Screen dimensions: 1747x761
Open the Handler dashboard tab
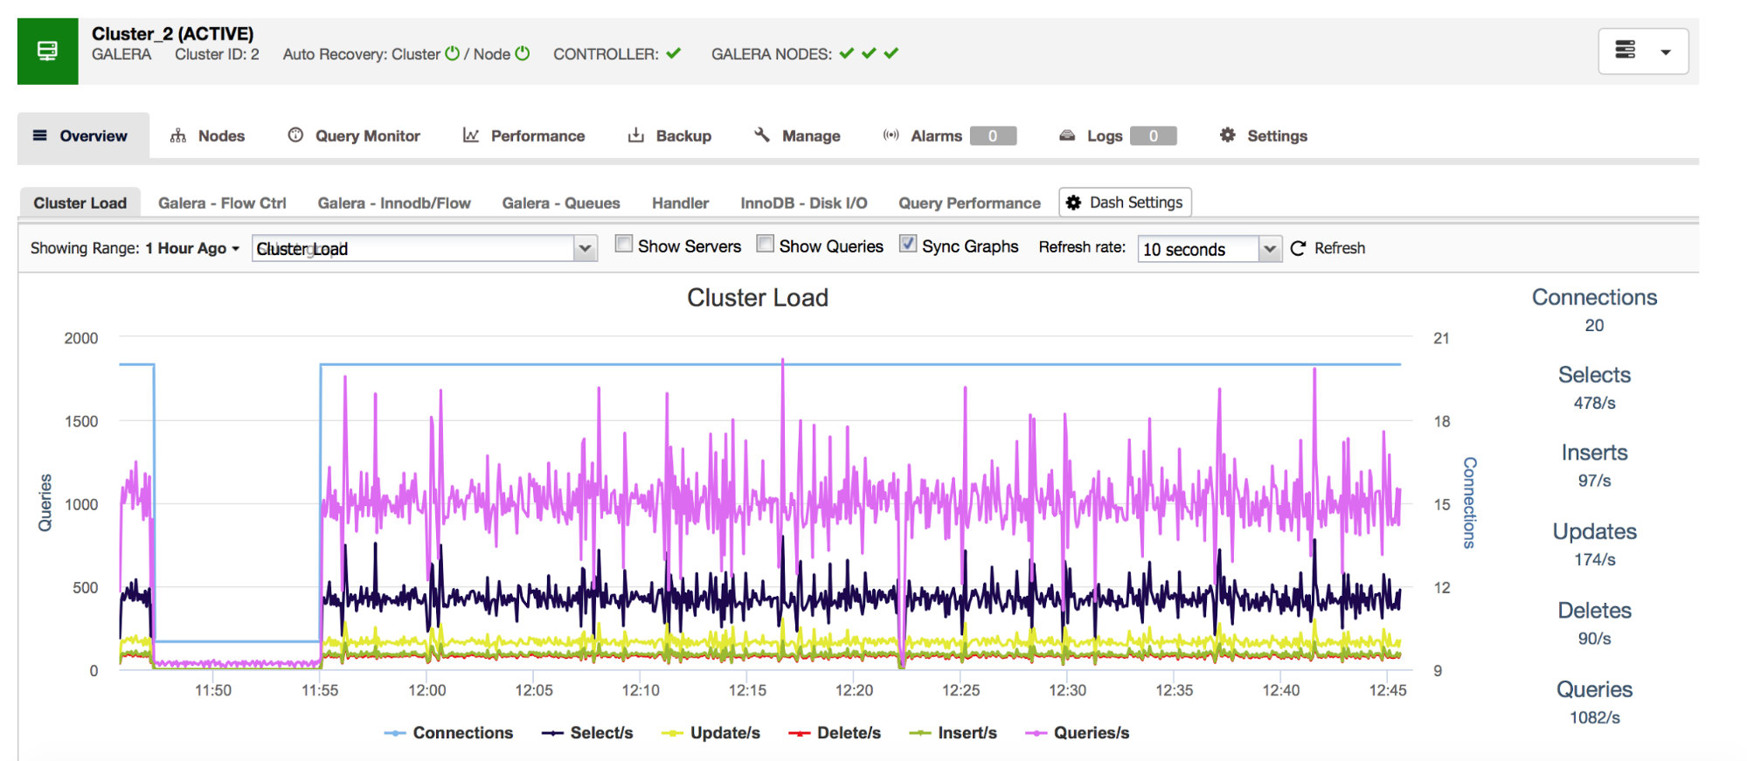tap(680, 203)
